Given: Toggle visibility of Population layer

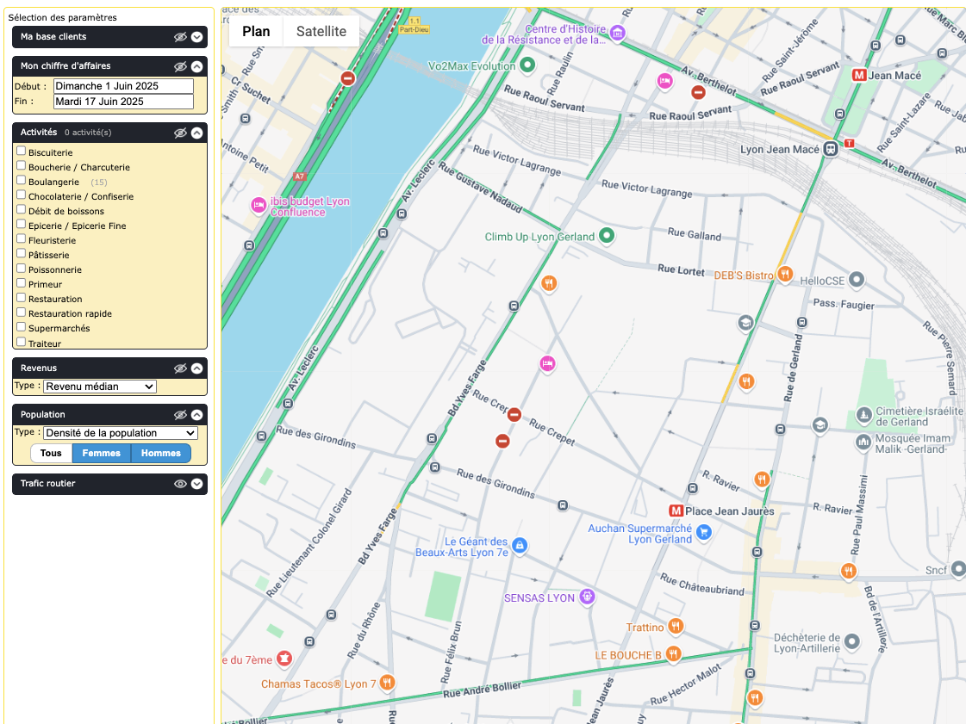Looking at the screenshot, I should [x=180, y=415].
